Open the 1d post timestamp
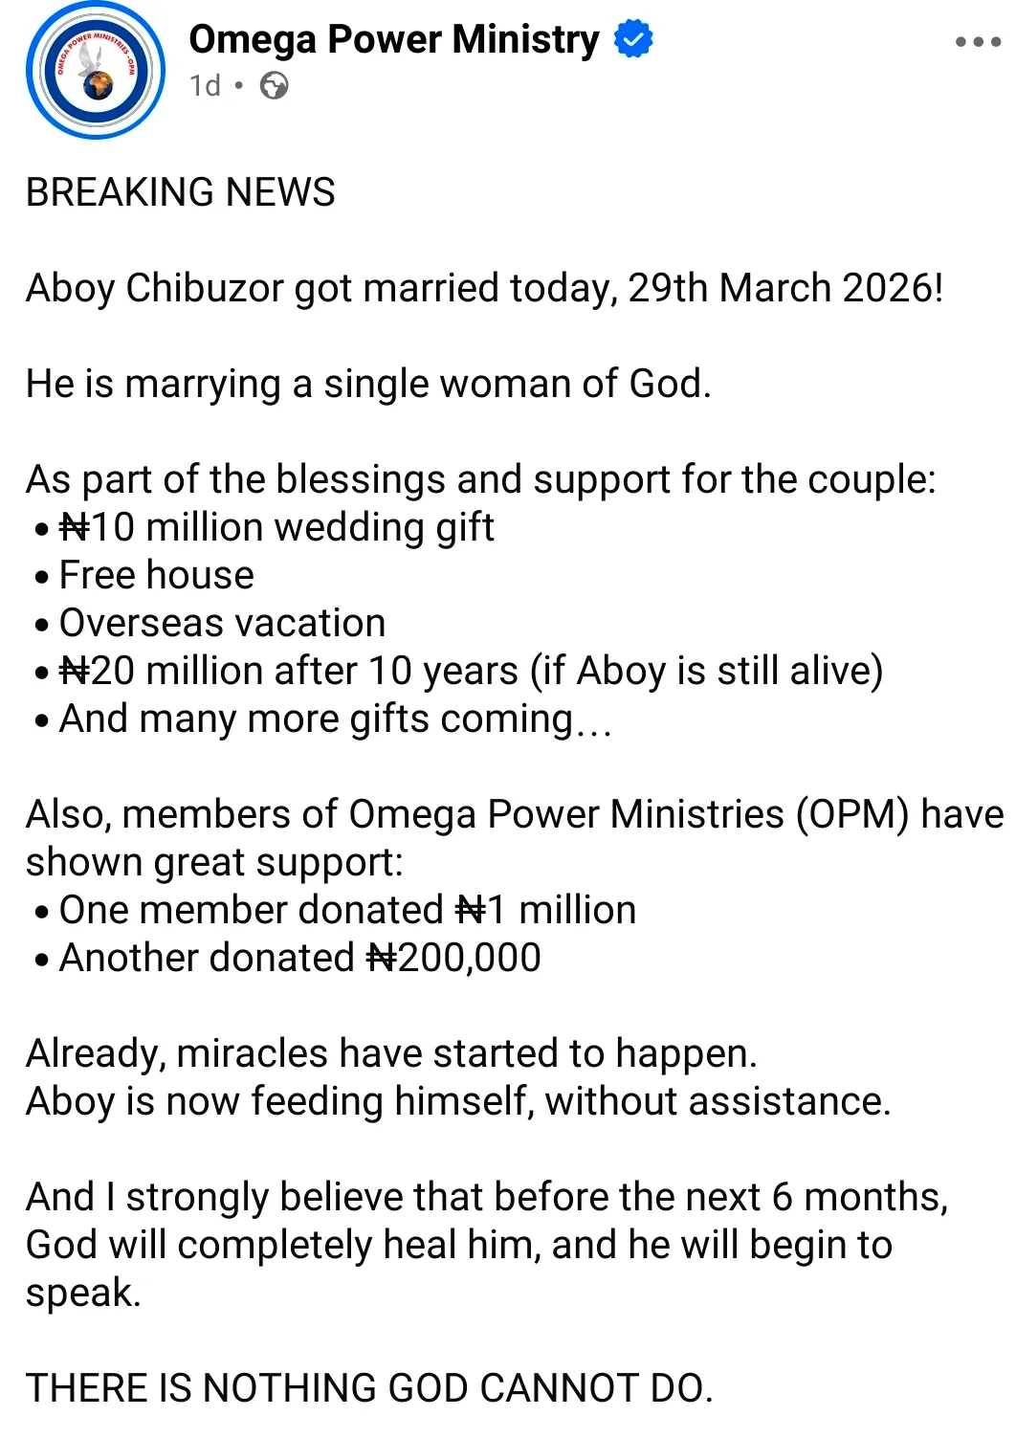Viewport: 1016px width, 1438px height. coord(205,86)
